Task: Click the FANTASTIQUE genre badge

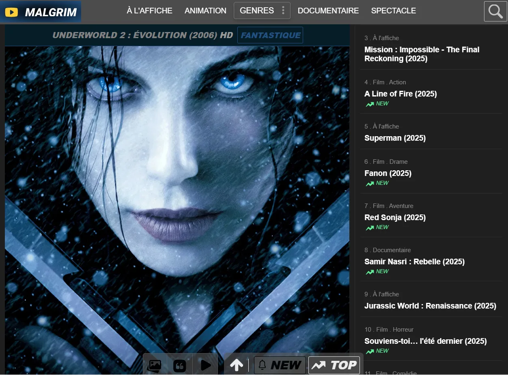Action: [270, 35]
